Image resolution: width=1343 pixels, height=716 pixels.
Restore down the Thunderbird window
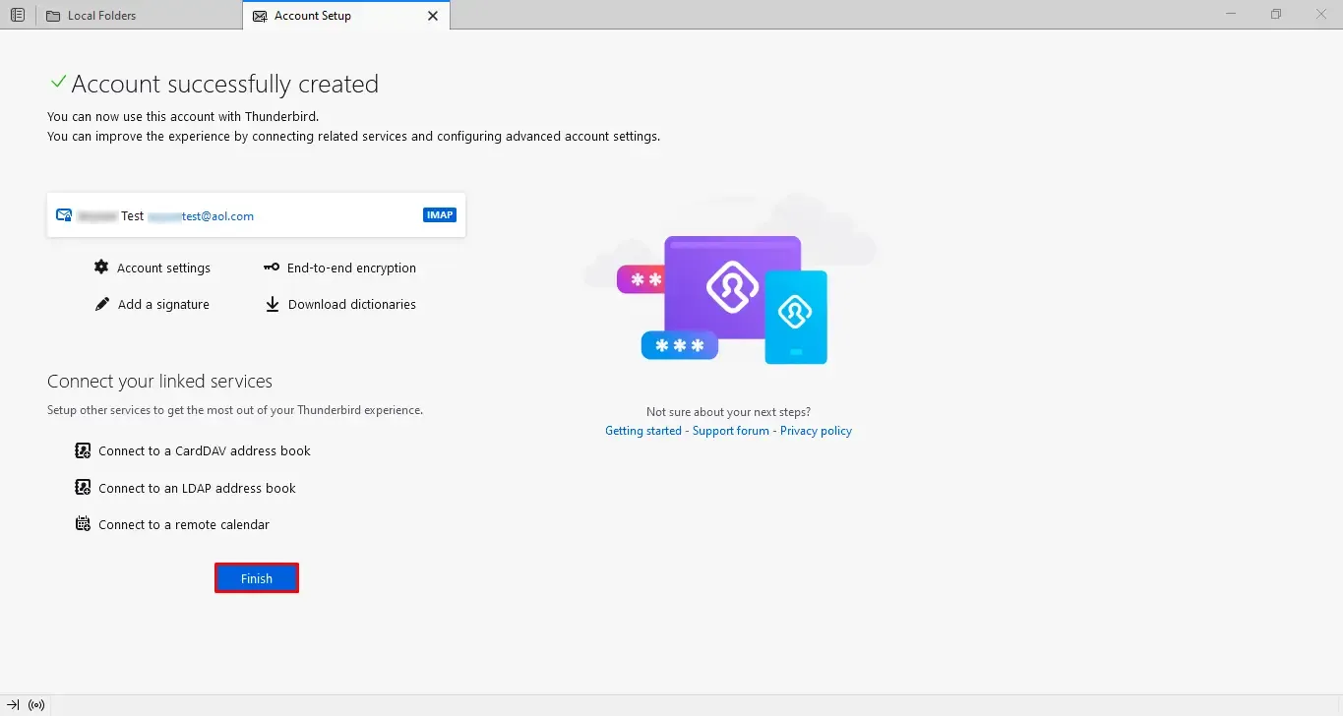[x=1275, y=15]
